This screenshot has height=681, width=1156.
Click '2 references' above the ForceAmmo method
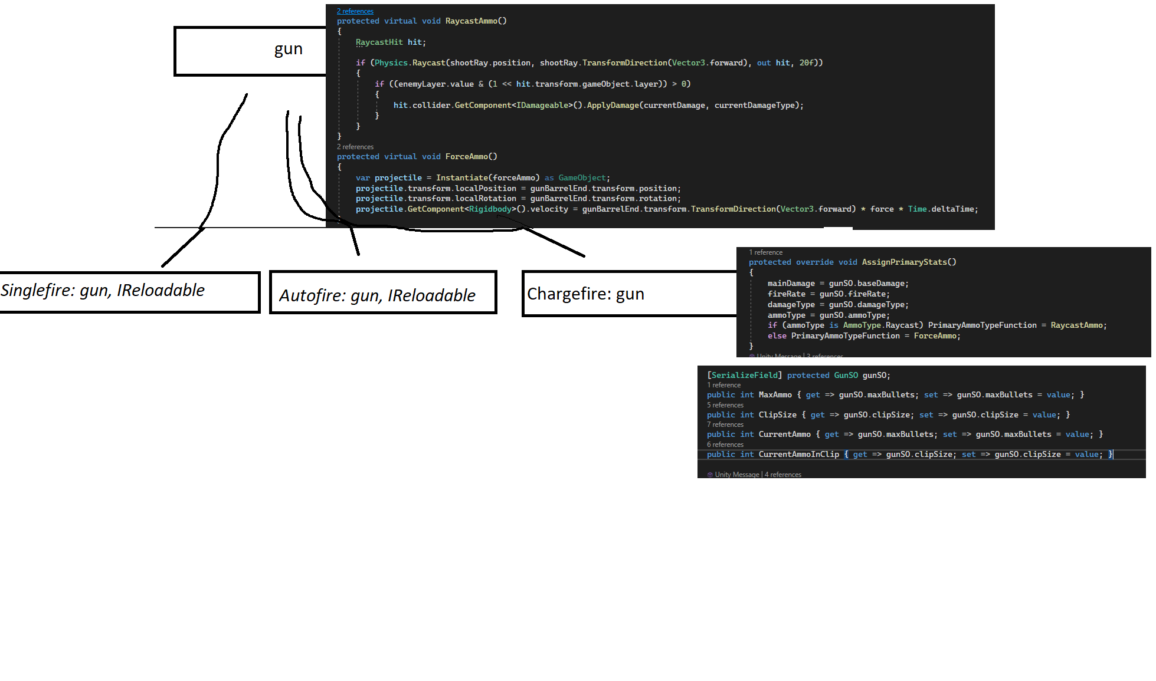pos(355,146)
